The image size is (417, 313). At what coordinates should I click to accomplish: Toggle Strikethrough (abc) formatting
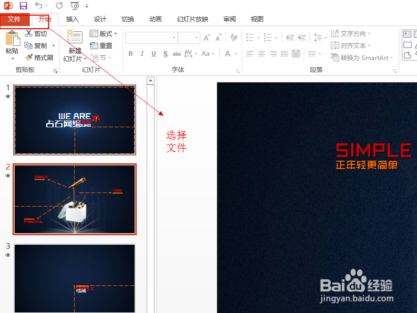pos(177,54)
